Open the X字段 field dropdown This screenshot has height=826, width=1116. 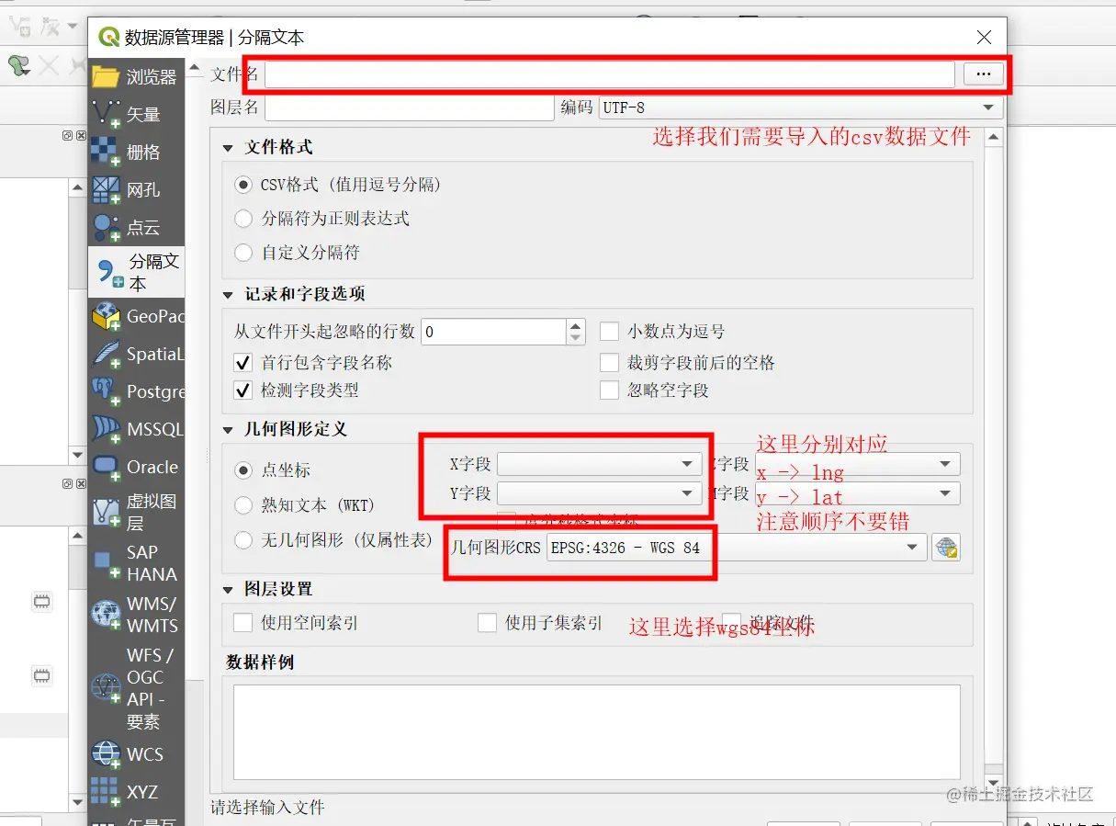pos(600,464)
